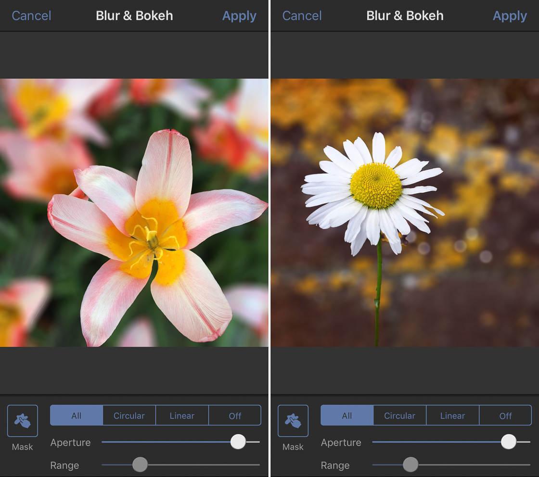Switch blur mode to Linear on the right
539x477 pixels.
click(x=452, y=415)
